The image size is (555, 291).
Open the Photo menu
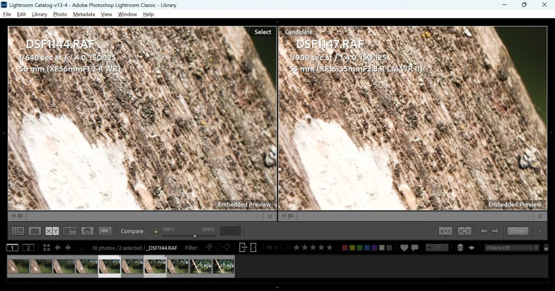(x=60, y=14)
